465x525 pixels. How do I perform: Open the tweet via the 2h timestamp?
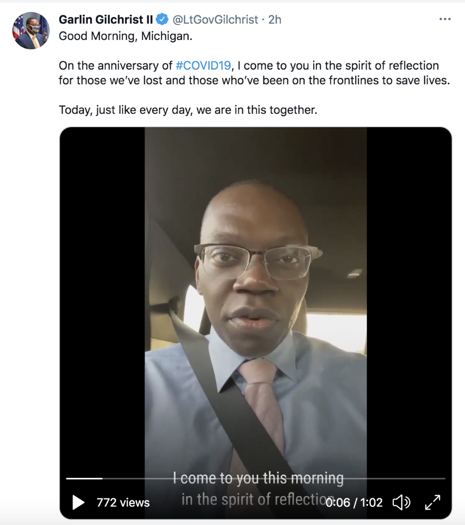click(275, 19)
